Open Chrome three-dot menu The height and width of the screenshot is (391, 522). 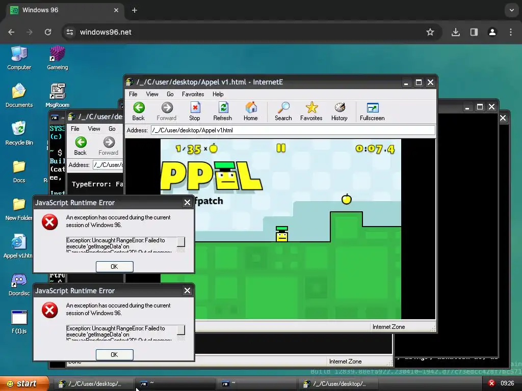pos(511,32)
